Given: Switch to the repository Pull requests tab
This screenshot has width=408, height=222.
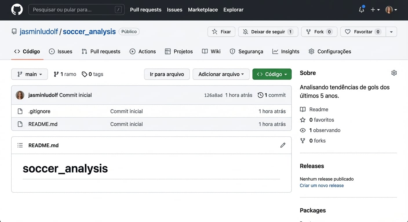Looking at the screenshot, I should tap(101, 51).
